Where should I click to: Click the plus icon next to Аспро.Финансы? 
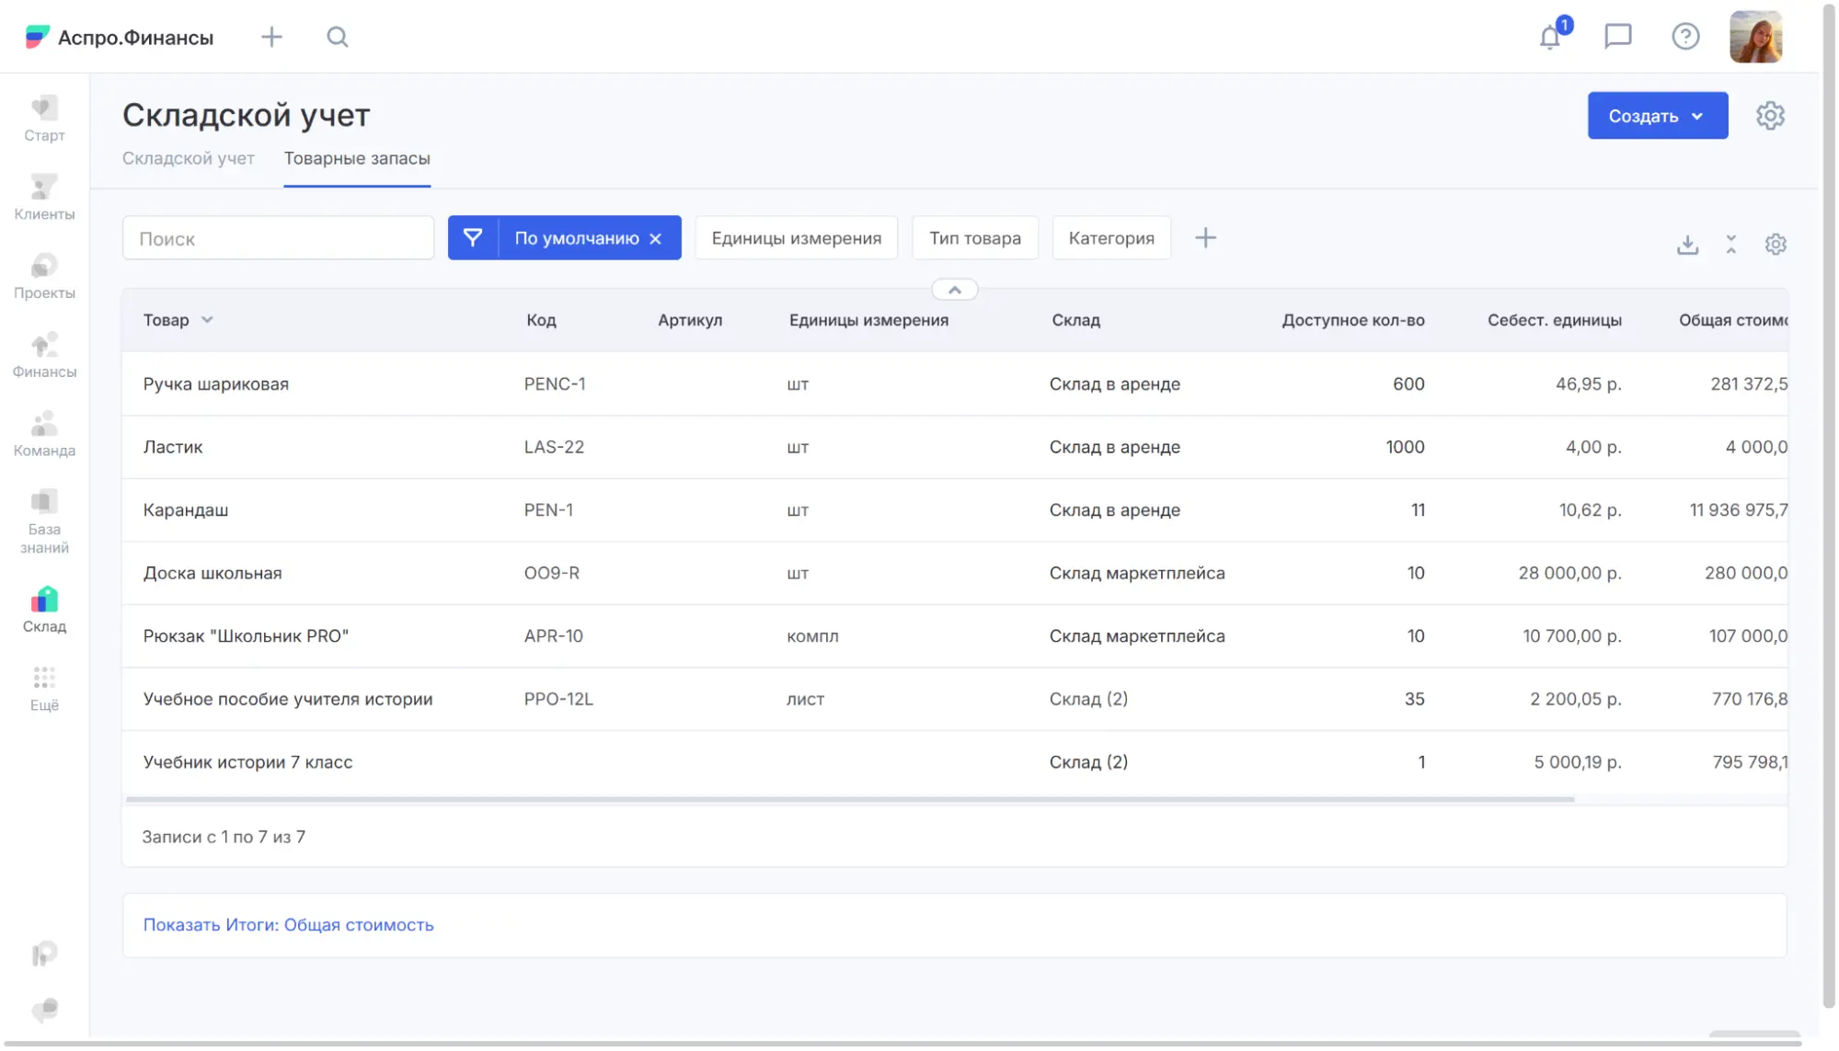tap(271, 37)
